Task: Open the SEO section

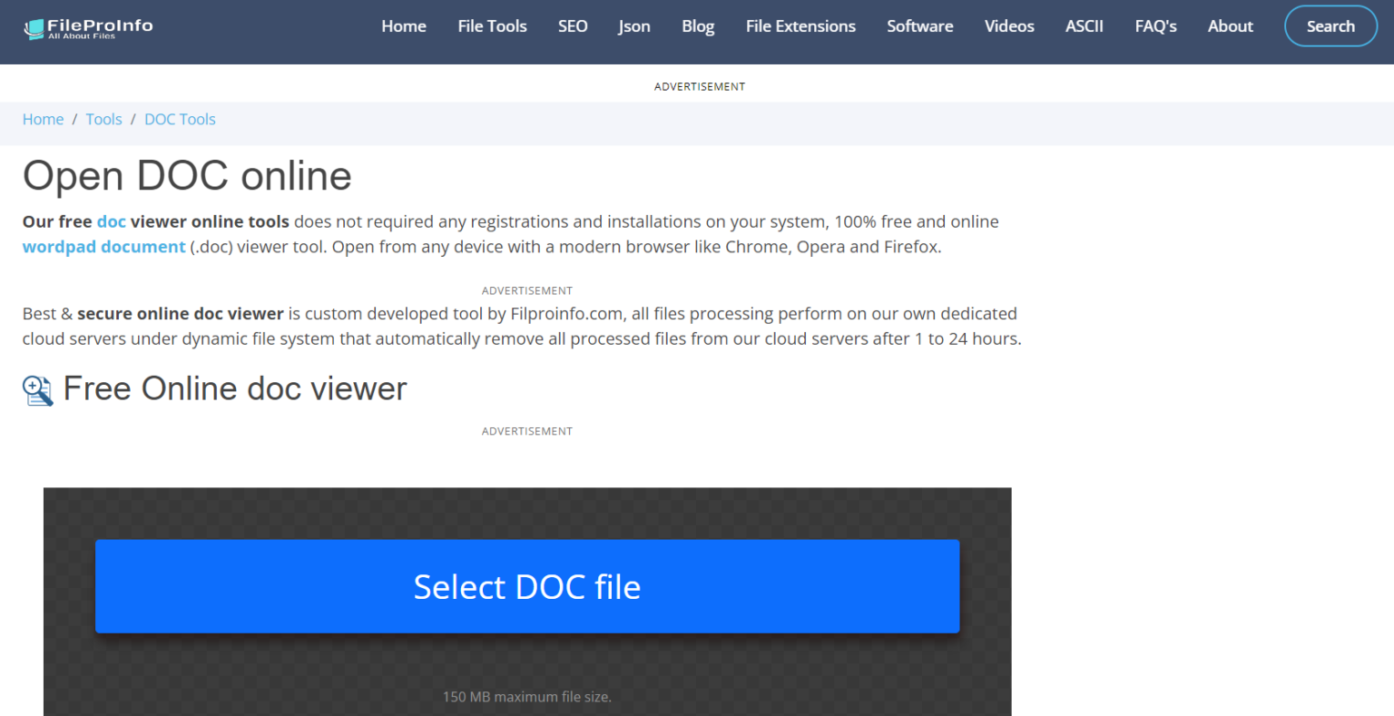Action: click(x=573, y=26)
